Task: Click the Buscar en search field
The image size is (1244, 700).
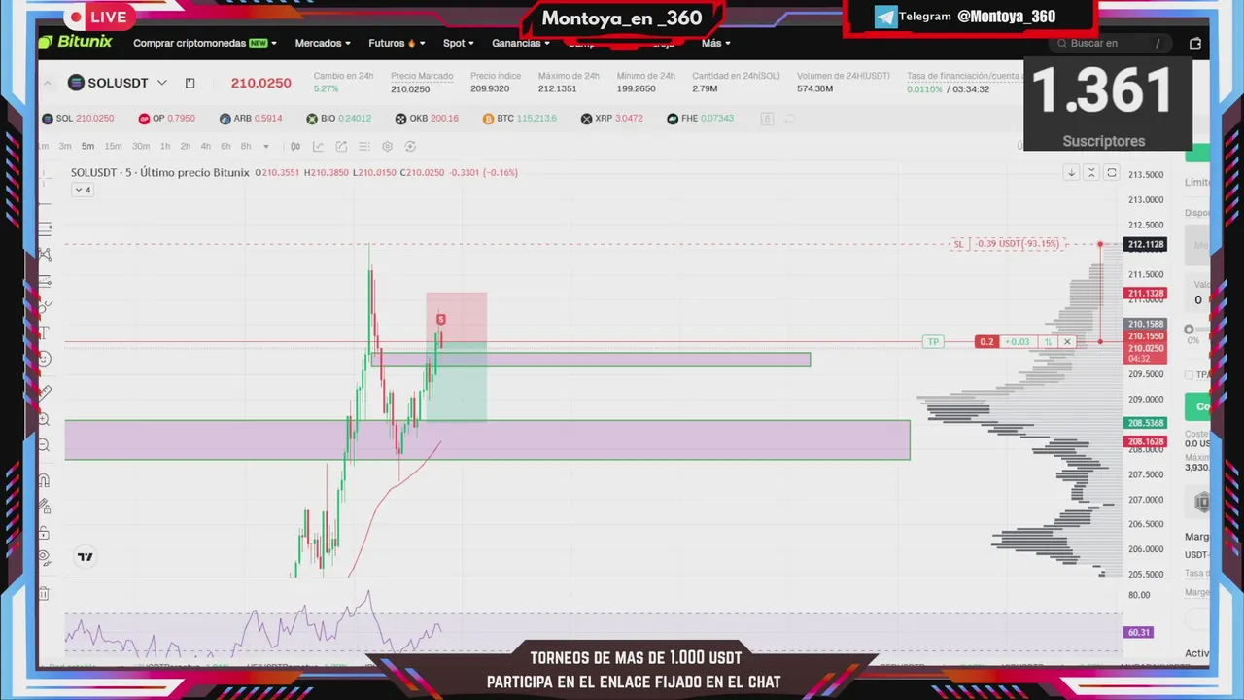Action: [x=1111, y=43]
